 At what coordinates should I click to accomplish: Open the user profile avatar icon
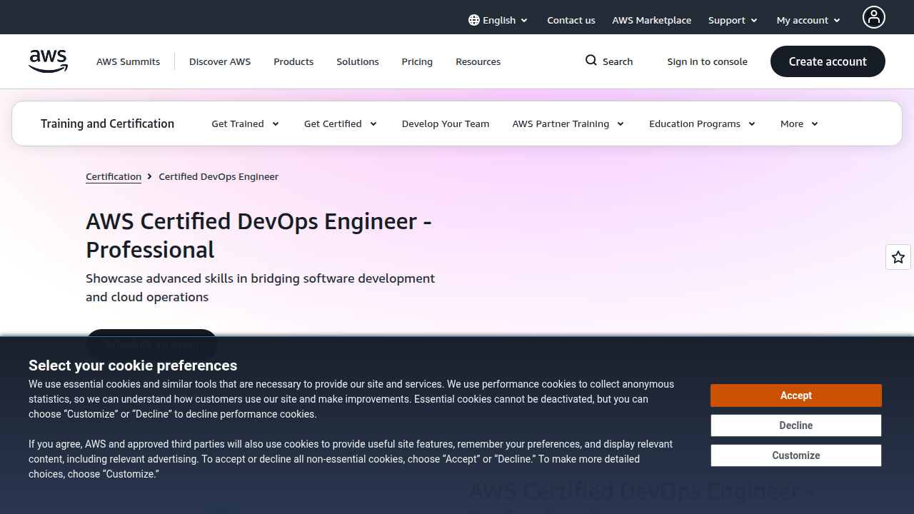873,17
